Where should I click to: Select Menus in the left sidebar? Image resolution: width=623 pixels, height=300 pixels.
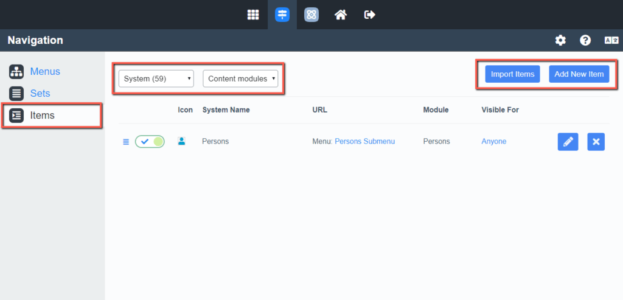pos(45,71)
